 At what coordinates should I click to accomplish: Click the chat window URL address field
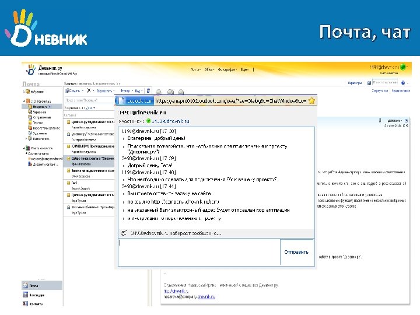point(230,101)
